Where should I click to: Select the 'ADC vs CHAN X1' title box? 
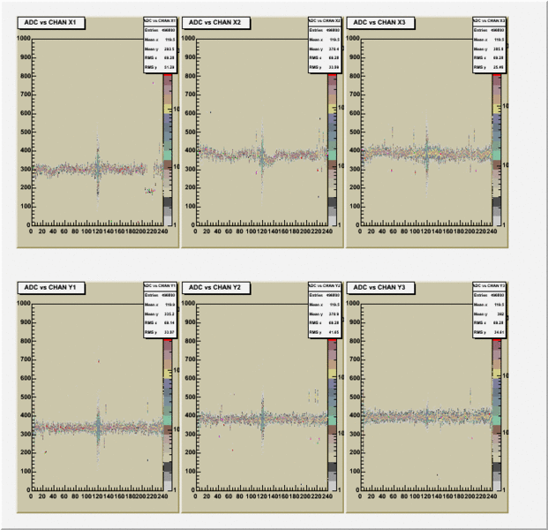tap(51, 23)
